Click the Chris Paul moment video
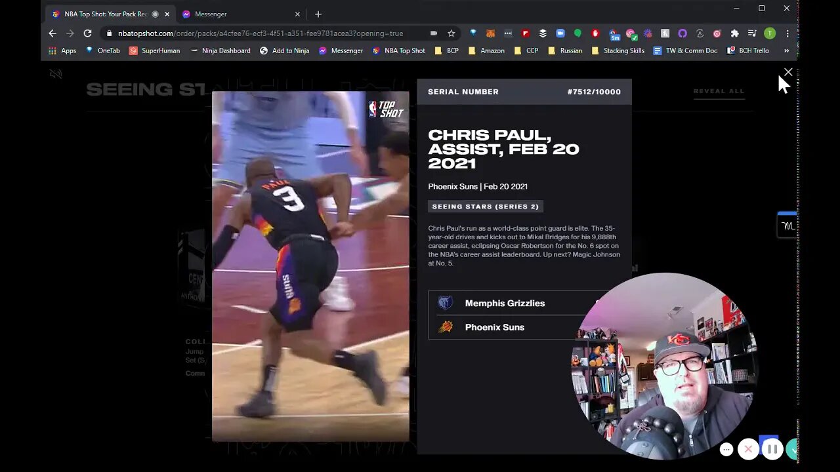 (x=310, y=265)
